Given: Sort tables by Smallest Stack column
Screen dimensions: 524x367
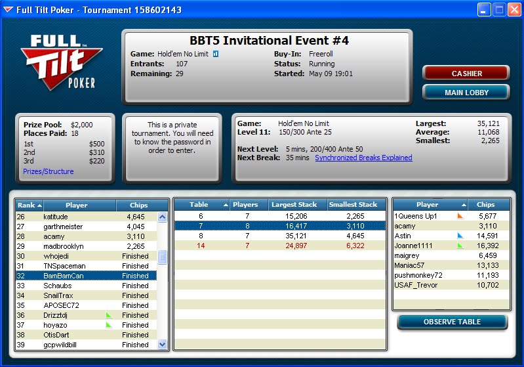Looking at the screenshot, I should (x=356, y=204).
